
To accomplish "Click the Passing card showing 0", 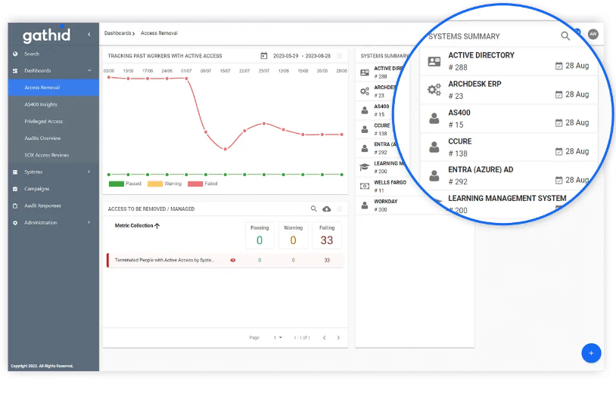I will click(260, 236).
